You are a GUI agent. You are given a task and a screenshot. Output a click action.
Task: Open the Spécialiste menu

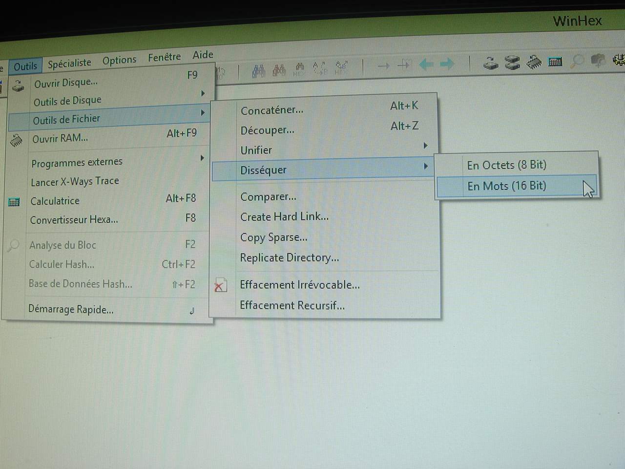coord(69,64)
